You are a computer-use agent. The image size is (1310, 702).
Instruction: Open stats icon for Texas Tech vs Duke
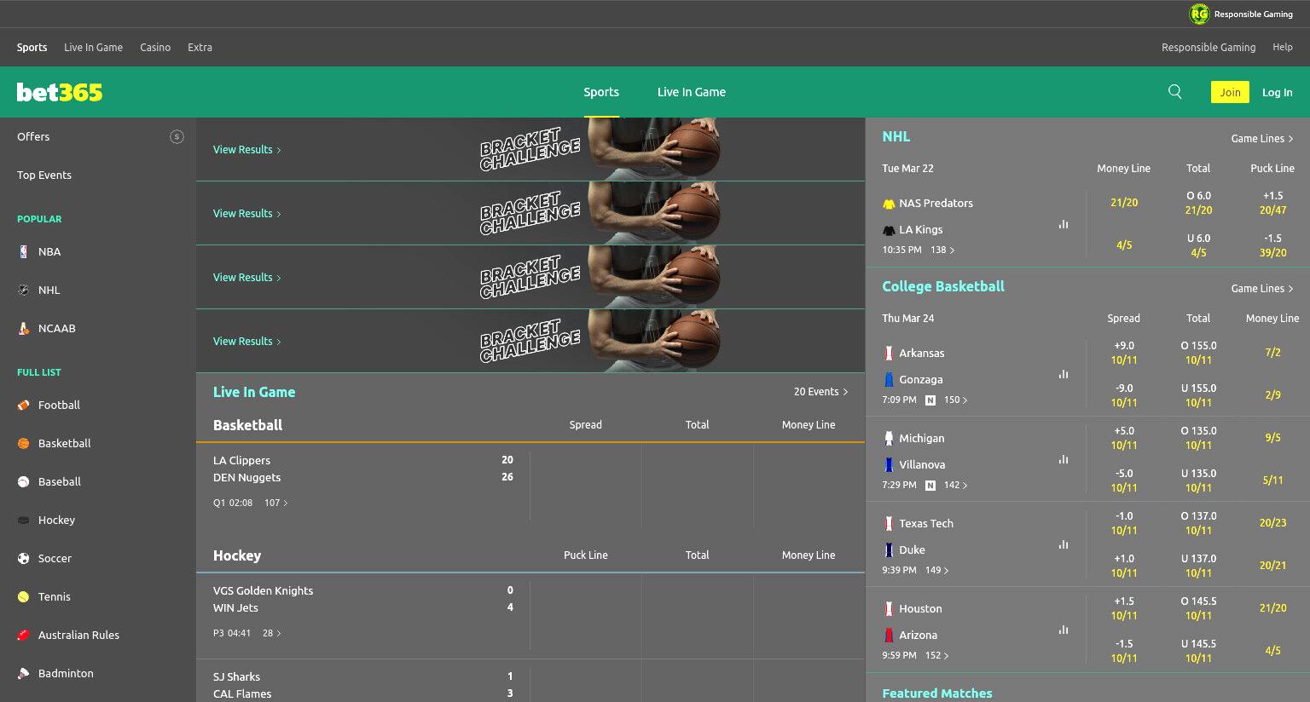pyautogui.click(x=1064, y=544)
